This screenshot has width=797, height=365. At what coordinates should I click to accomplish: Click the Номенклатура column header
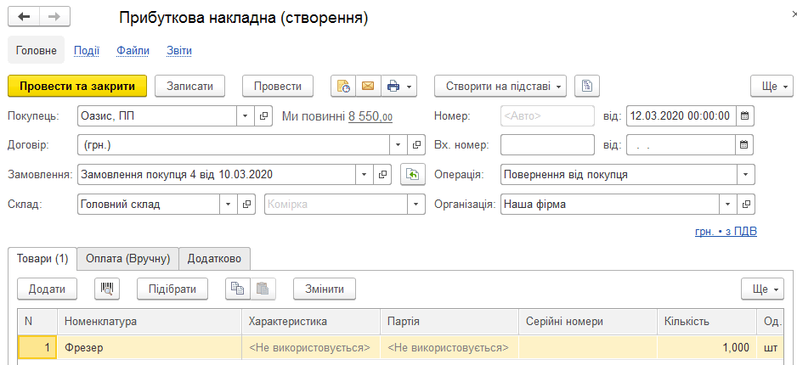(x=150, y=322)
